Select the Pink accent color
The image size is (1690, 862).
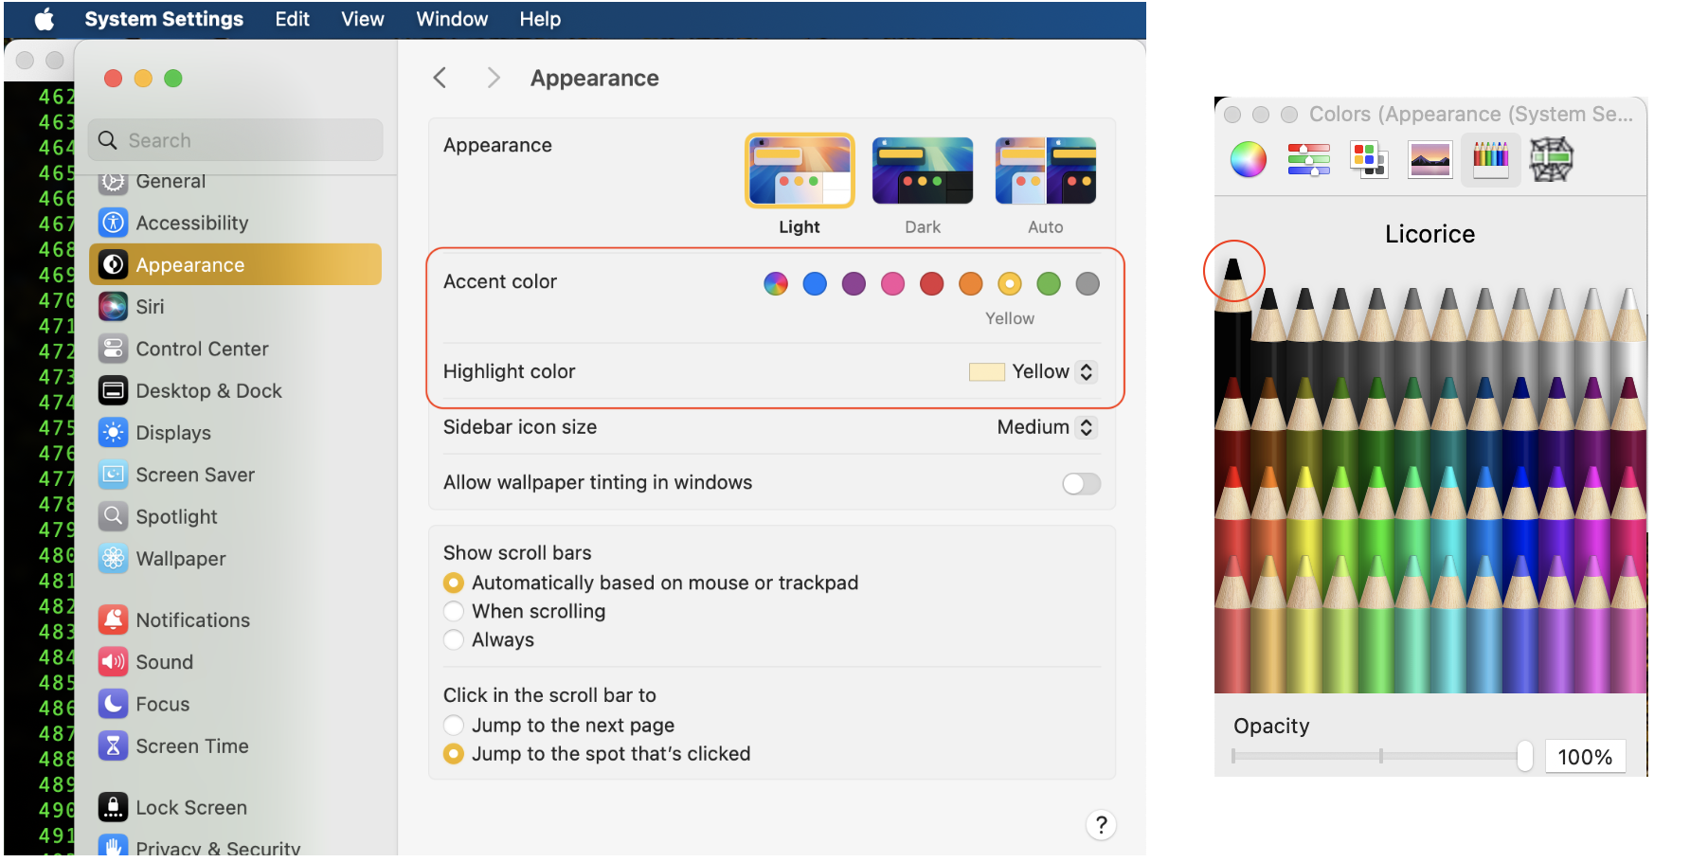(x=892, y=283)
